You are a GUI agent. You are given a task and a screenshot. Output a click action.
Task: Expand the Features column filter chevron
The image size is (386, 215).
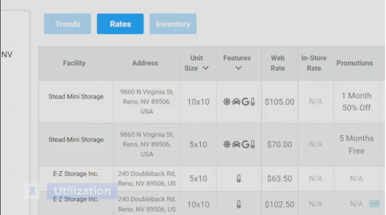click(x=238, y=68)
